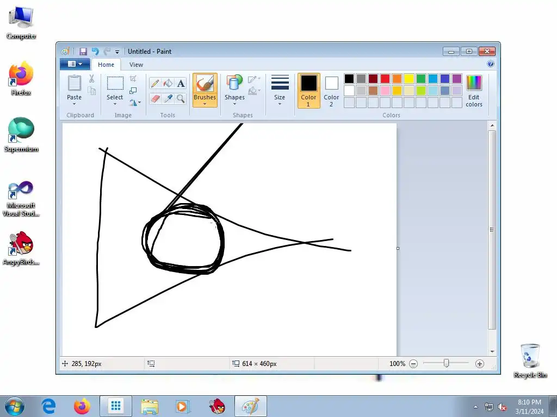This screenshot has height=417, width=557.
Task: Pick the red color swatch
Action: [385, 78]
